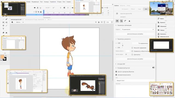Click the next keyframe arrow

[x=68, y=8]
